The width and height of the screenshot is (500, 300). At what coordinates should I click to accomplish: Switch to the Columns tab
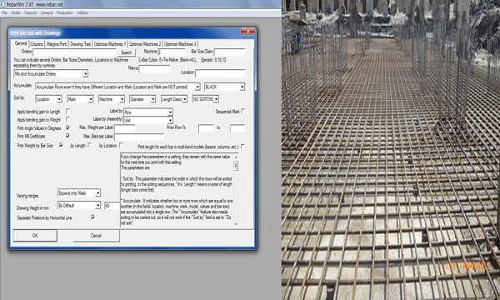37,44
